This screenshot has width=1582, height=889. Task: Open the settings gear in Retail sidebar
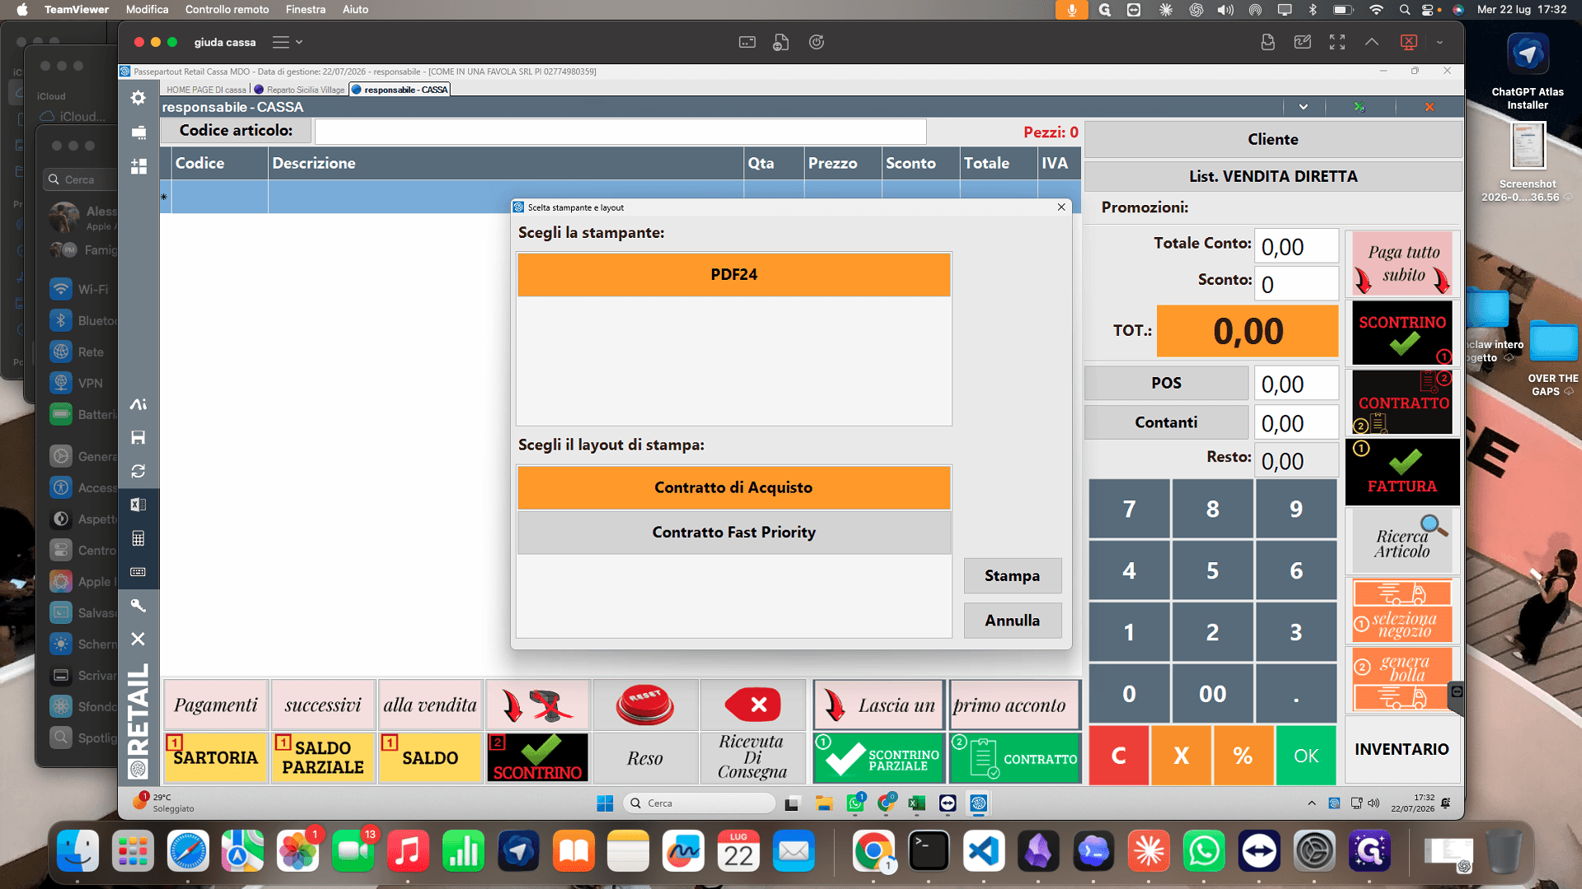click(138, 98)
